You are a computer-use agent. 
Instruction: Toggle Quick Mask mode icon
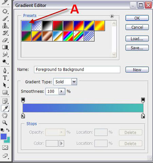(x=5, y=147)
